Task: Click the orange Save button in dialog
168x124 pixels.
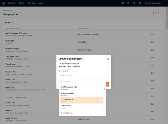Action: pyautogui.click(x=108, y=84)
